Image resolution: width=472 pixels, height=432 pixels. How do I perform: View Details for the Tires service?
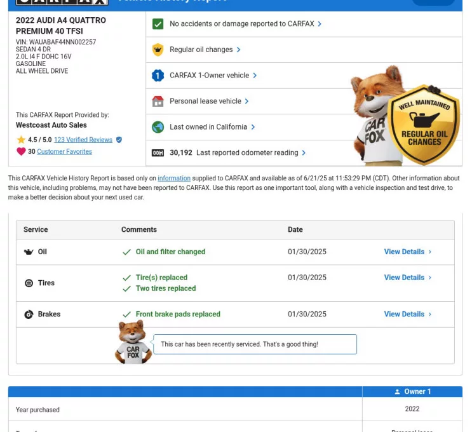tap(407, 278)
